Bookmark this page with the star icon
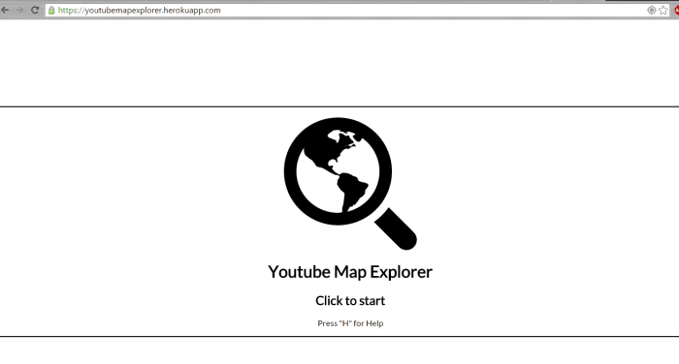The image size is (679, 364). pyautogui.click(x=663, y=11)
